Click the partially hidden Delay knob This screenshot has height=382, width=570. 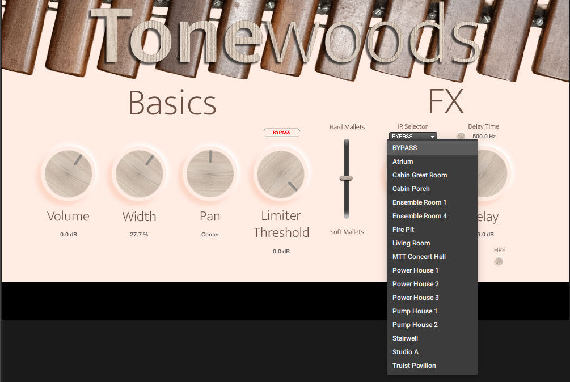[492, 173]
